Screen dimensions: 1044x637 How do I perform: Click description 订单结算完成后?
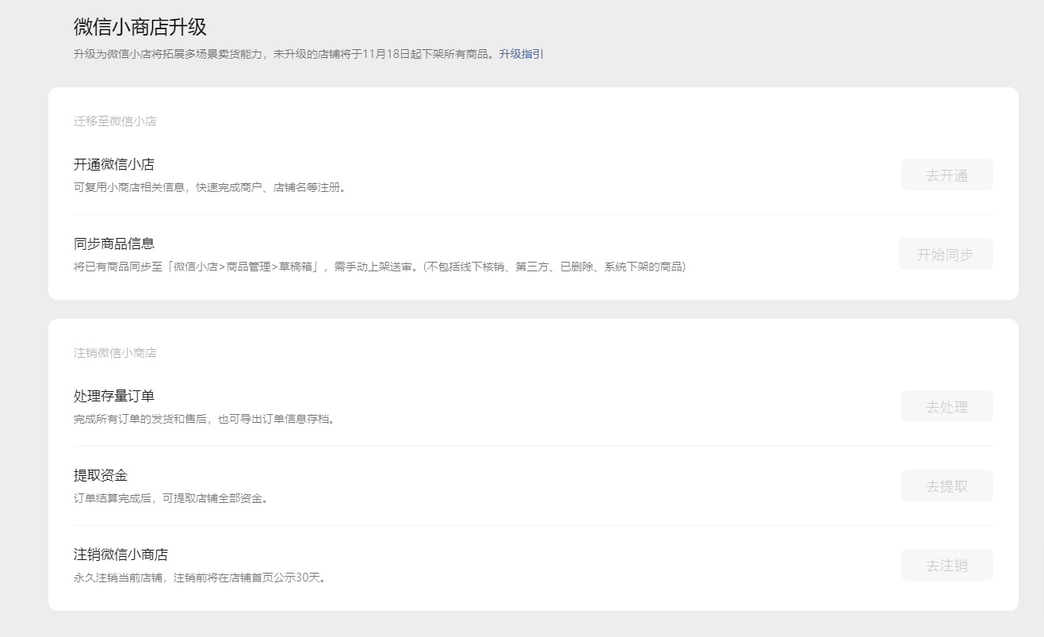coord(171,498)
